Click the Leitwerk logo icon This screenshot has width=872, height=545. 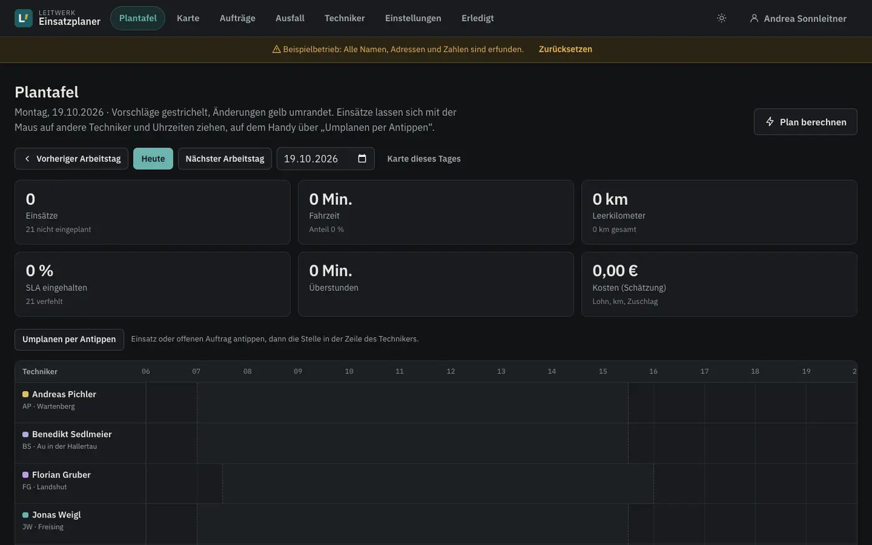(24, 18)
